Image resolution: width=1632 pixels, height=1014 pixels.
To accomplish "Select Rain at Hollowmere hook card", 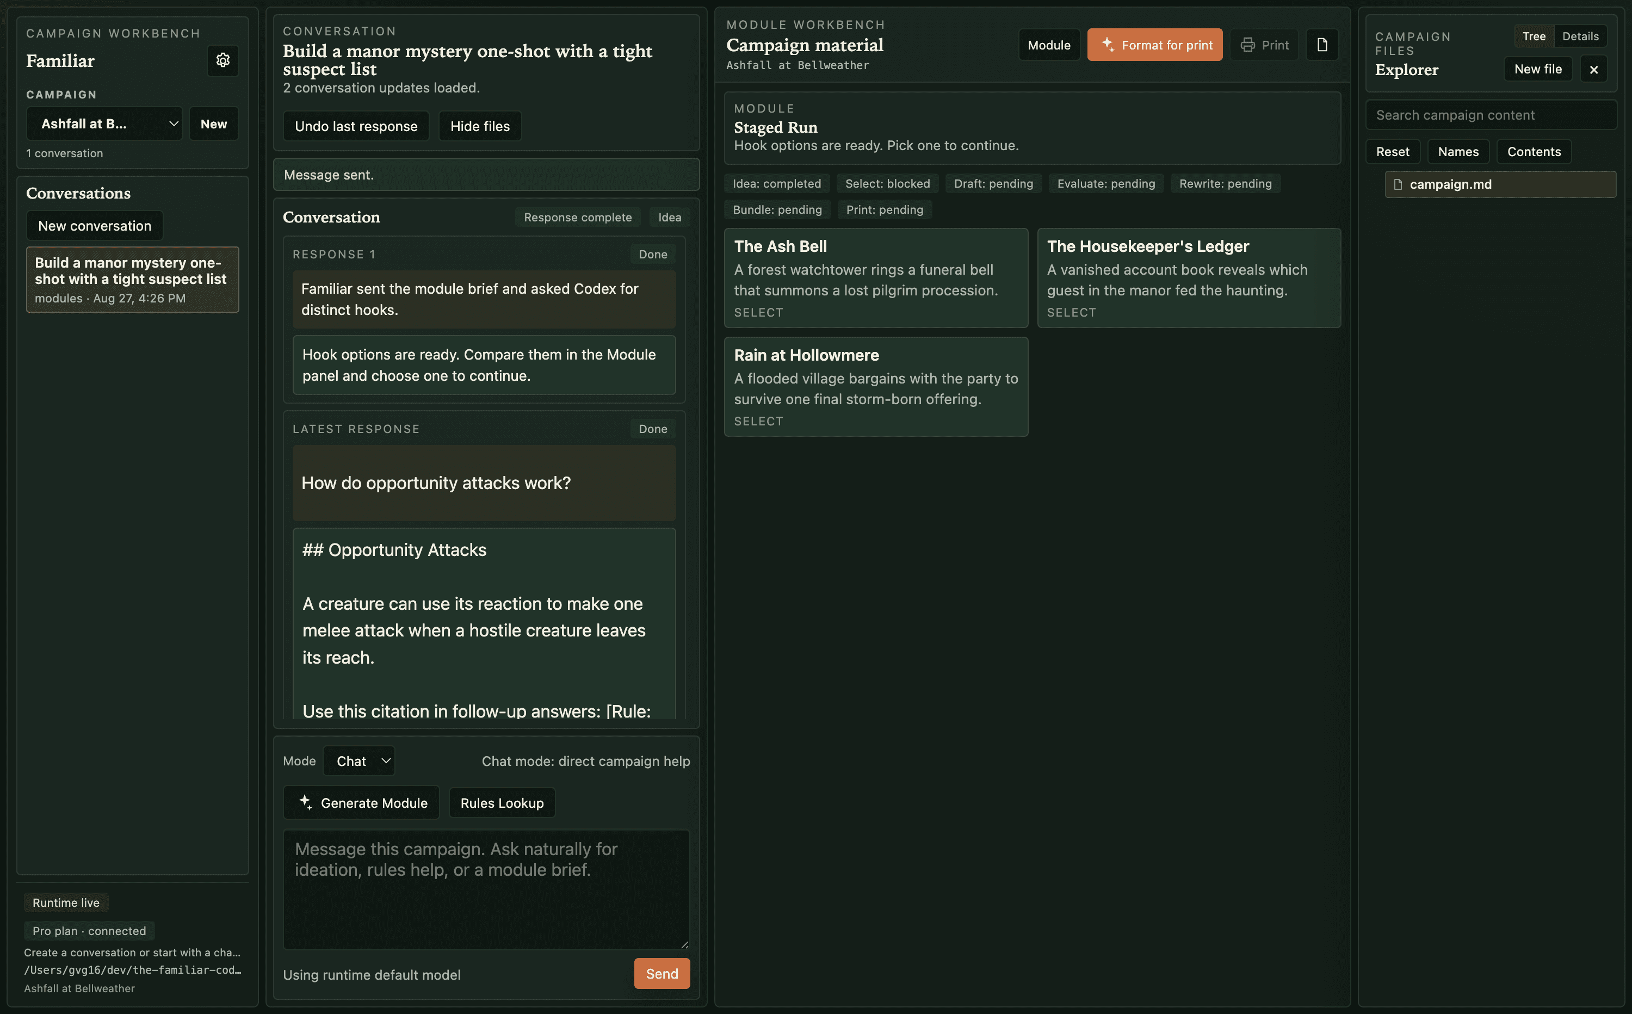I will pyautogui.click(x=876, y=387).
